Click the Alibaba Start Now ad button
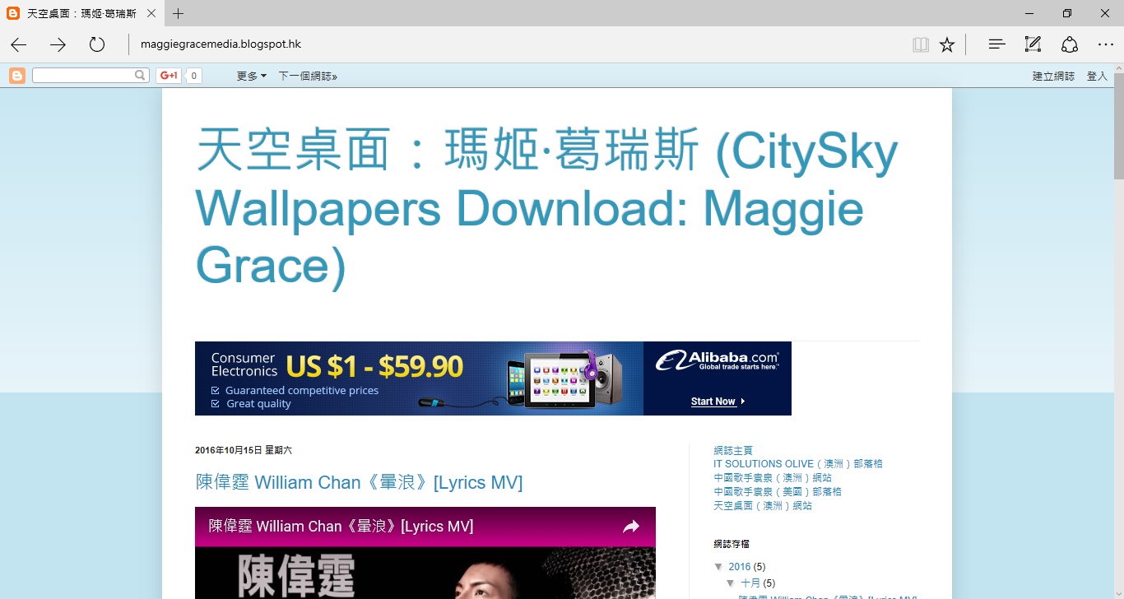 pos(718,402)
